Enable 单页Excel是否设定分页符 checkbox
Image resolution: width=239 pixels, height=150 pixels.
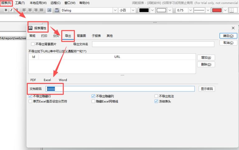30,101
